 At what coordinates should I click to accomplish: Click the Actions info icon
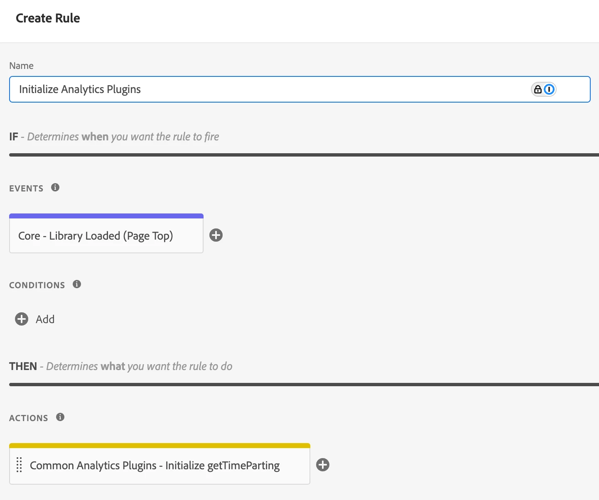[60, 417]
